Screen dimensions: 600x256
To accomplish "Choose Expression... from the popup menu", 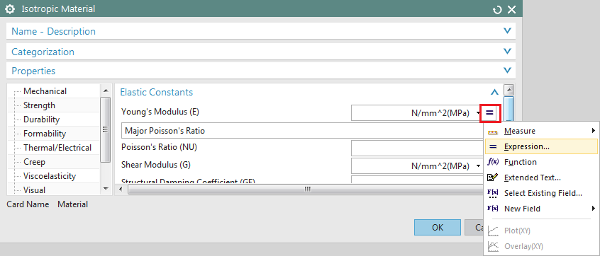I will (541, 146).
